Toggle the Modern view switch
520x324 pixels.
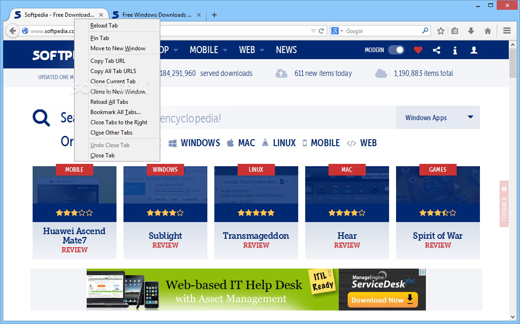pyautogui.click(x=396, y=50)
